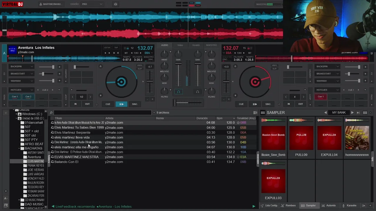Switch to the MAESTRO mixer tab
The width and height of the screenshot is (376, 211).
(211, 45)
